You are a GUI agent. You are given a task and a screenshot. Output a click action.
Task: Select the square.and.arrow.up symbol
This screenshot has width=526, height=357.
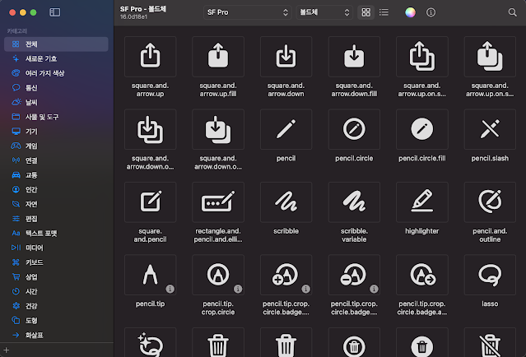(150, 57)
